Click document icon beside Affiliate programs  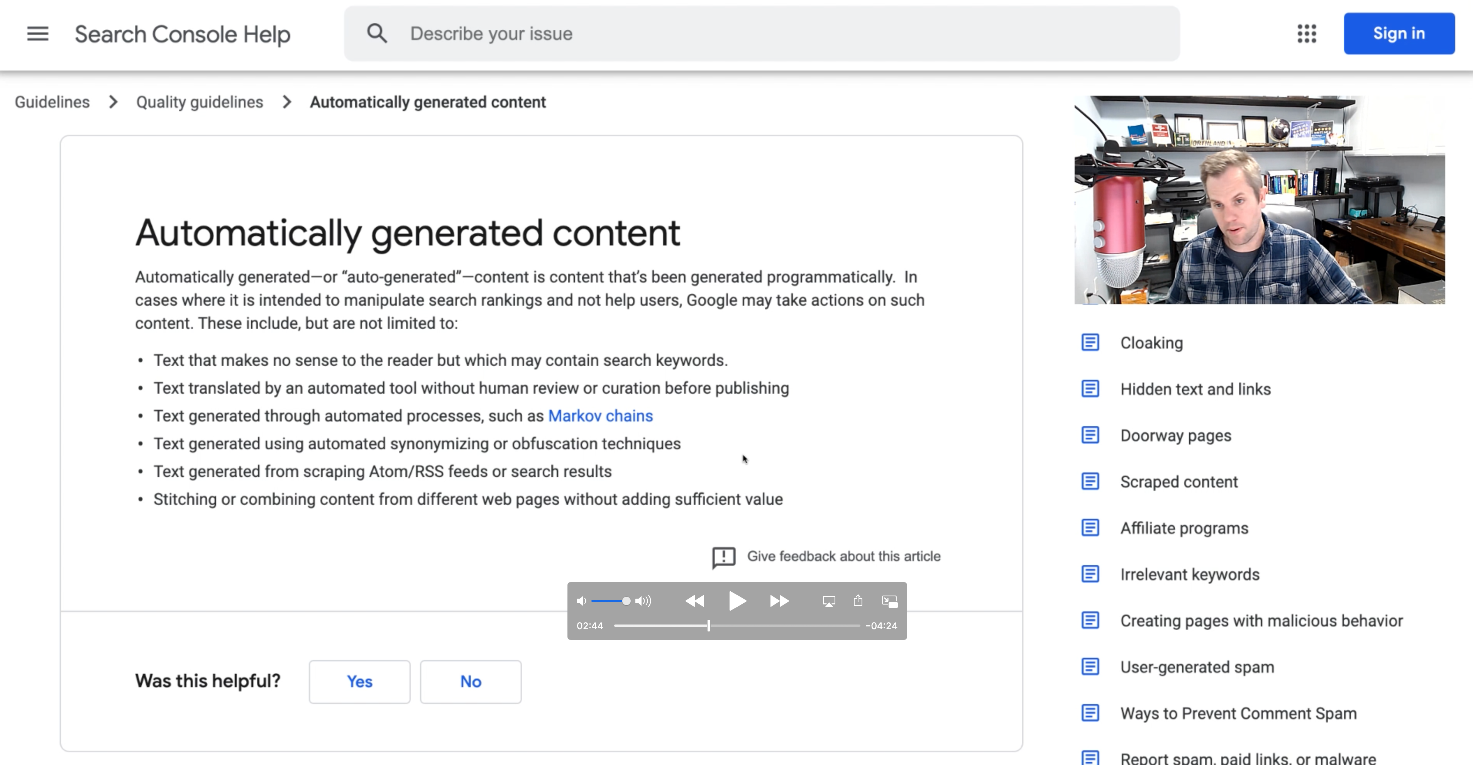coord(1090,528)
